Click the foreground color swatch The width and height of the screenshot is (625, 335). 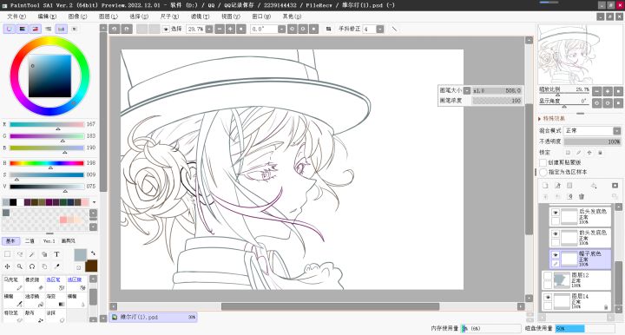point(80,255)
